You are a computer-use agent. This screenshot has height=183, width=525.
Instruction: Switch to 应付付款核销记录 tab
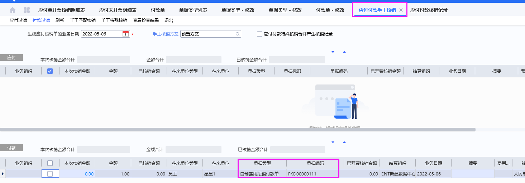429,10
